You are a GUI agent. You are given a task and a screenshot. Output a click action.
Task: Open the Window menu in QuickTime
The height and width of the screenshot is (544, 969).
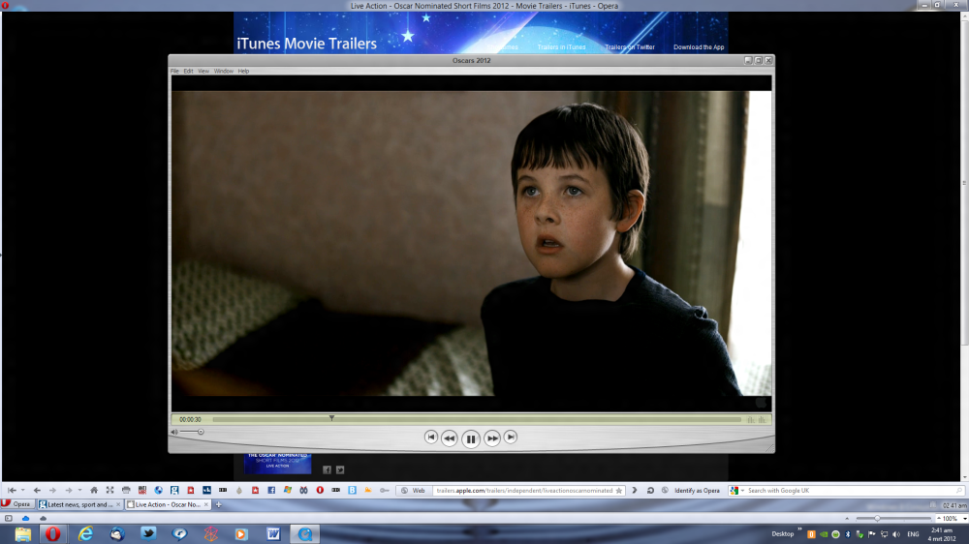coord(223,71)
